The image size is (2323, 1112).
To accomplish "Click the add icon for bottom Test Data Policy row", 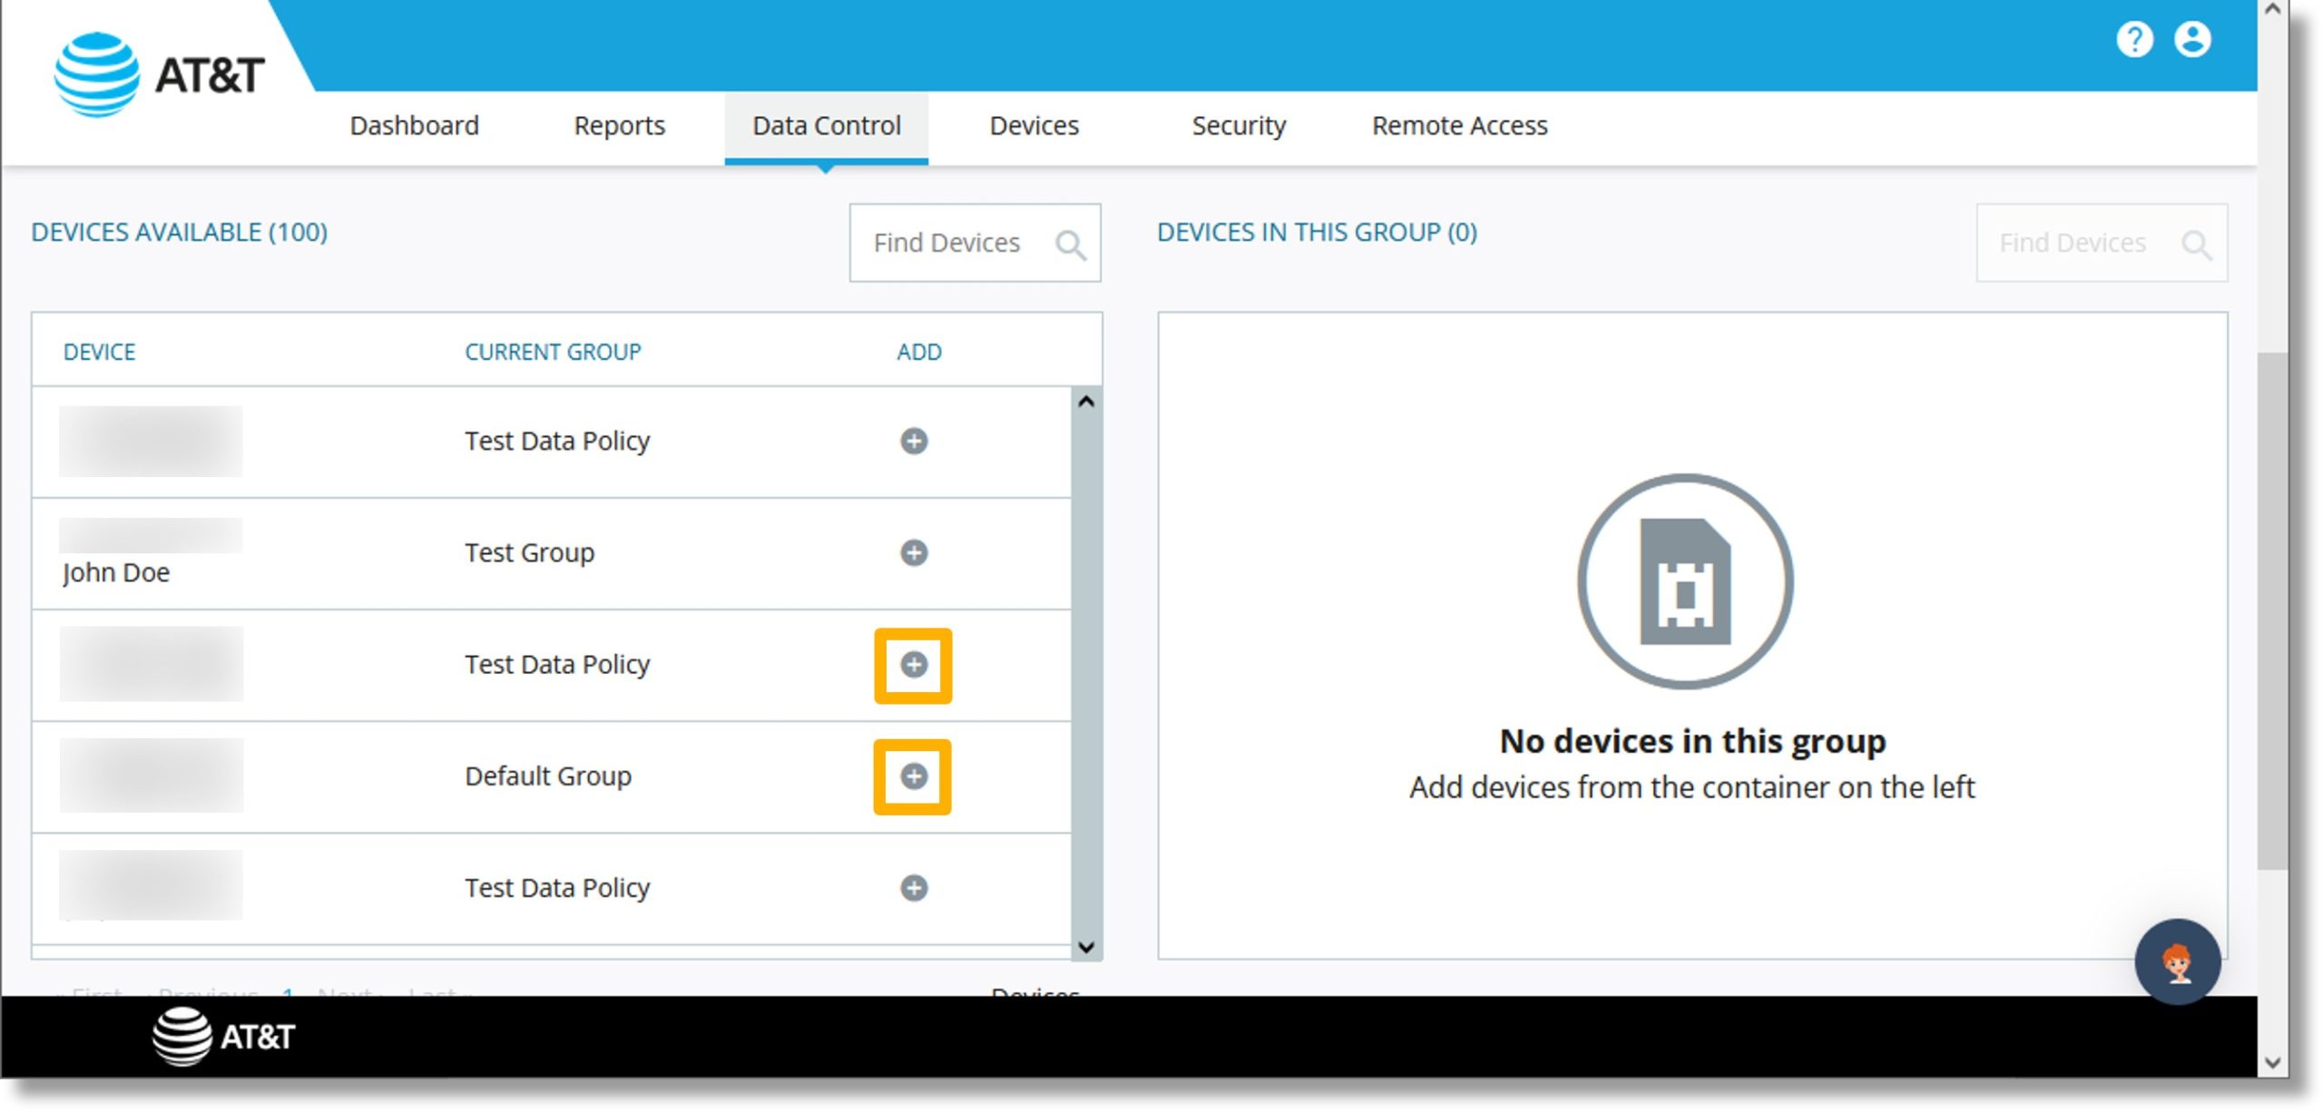I will coord(916,887).
